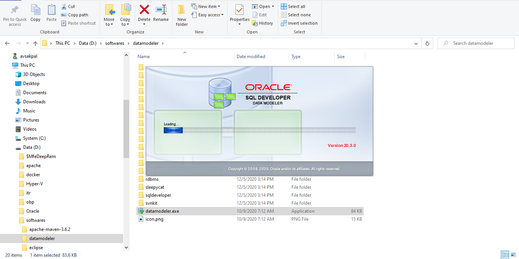Click navigation pane scroll down arrow

[127, 248]
